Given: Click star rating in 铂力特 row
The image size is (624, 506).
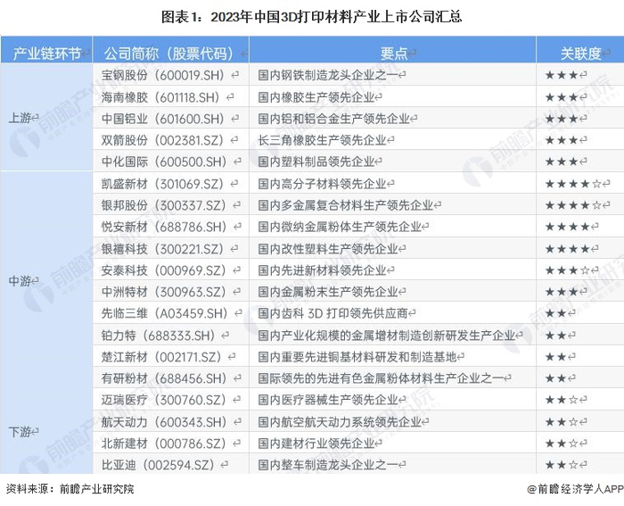Looking at the screenshot, I should tap(556, 336).
